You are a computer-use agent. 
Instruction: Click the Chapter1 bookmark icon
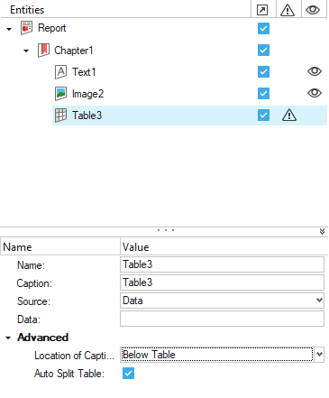[43, 50]
